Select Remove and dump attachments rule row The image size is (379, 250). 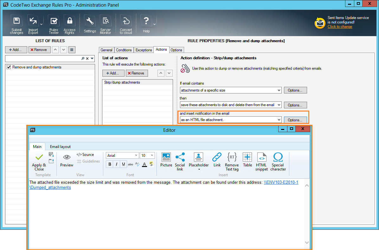50,67
